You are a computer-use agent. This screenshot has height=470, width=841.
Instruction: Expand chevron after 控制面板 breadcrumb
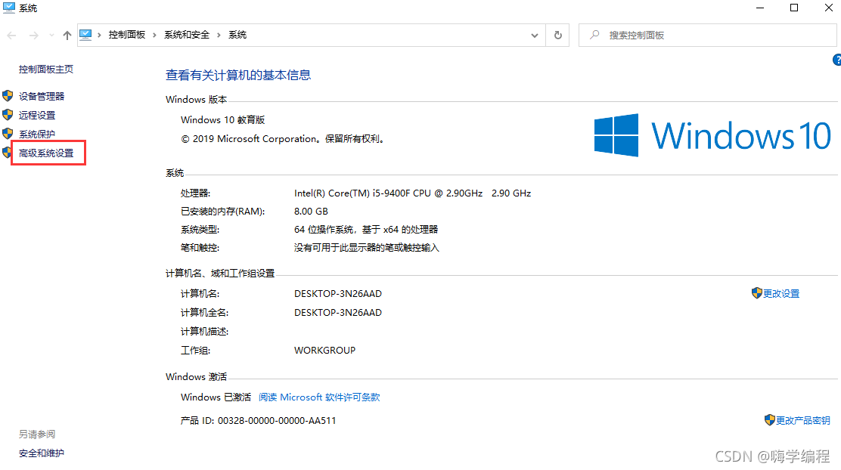click(x=154, y=35)
